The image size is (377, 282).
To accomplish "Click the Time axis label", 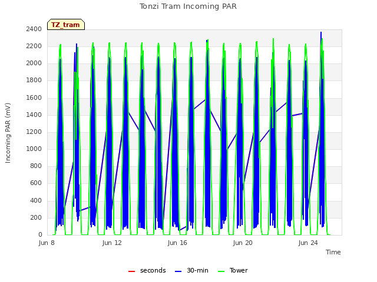I will [x=333, y=252].
